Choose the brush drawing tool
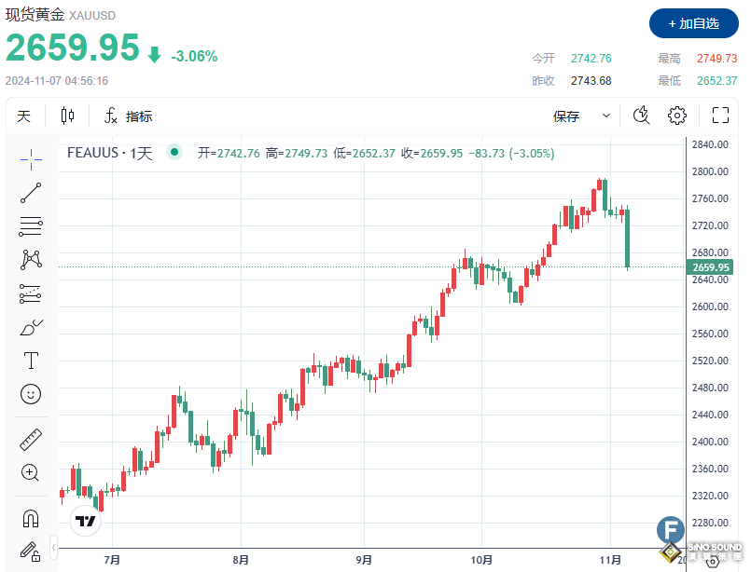This screenshot has height=572, width=751. tap(31, 328)
